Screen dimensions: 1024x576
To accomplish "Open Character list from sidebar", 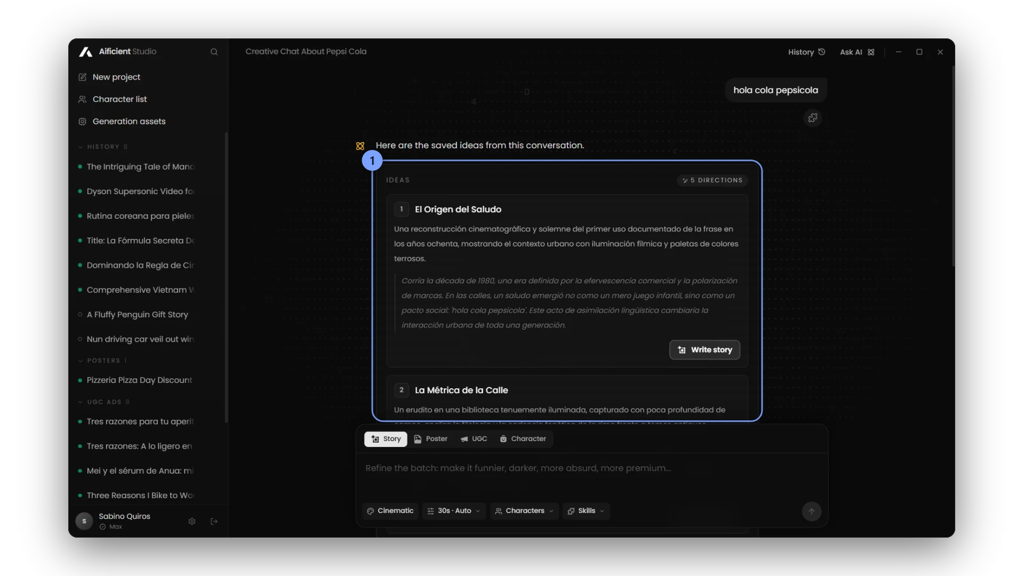I will point(119,99).
